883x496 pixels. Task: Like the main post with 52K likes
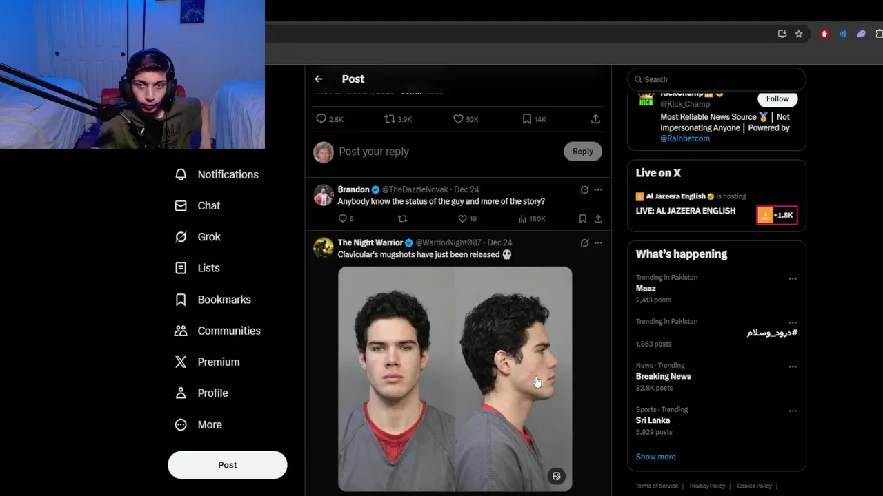pos(466,119)
